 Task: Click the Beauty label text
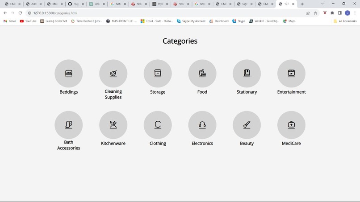coord(247,143)
